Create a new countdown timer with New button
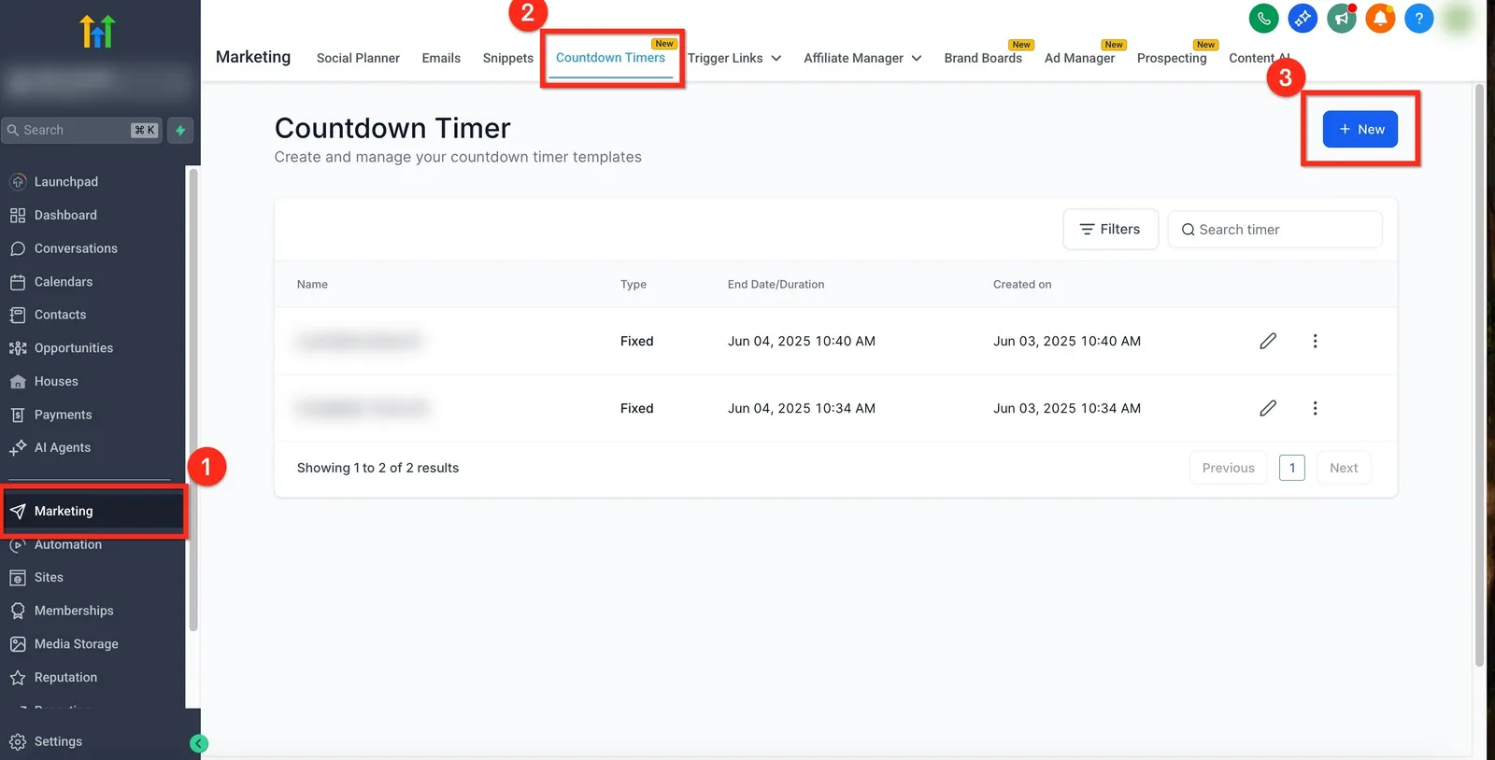The image size is (1495, 760). pyautogui.click(x=1360, y=129)
